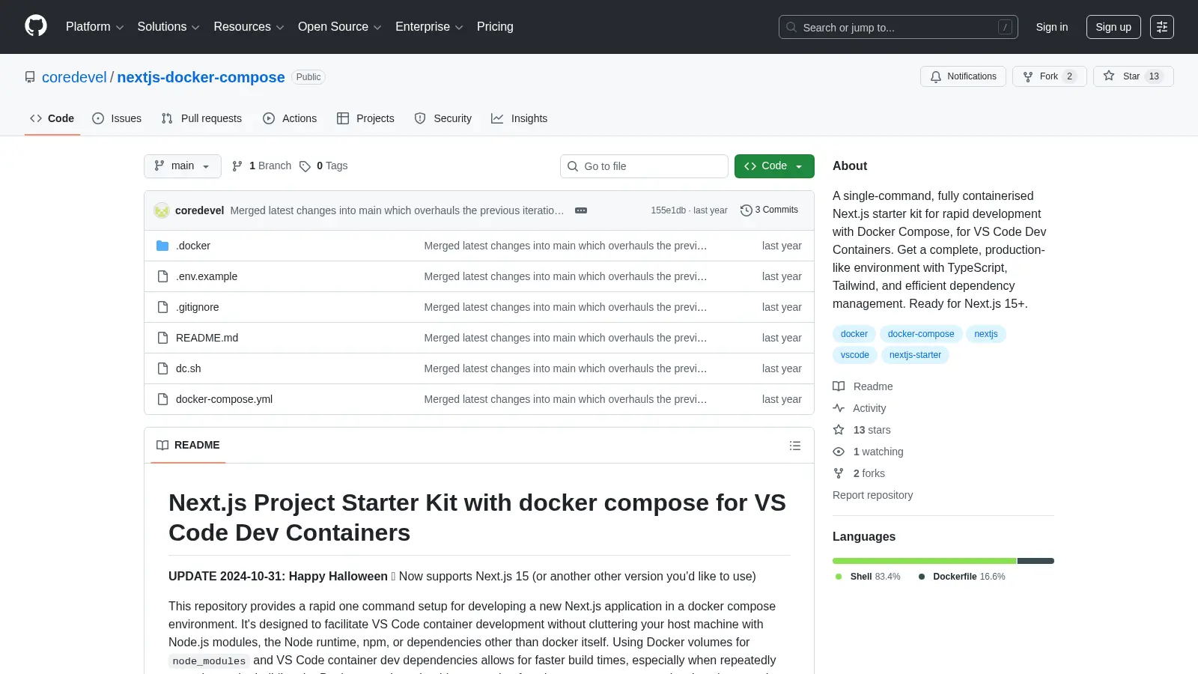View 0 Tags list
This screenshot has height=674, width=1198.
pos(323,166)
